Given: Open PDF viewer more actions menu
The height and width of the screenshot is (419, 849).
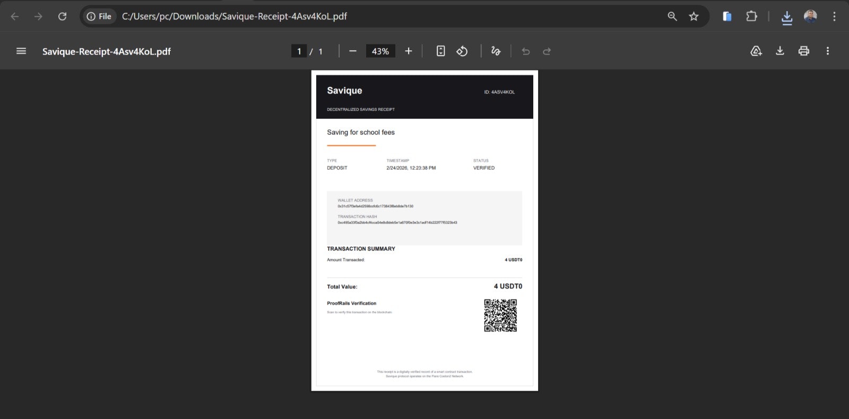Looking at the screenshot, I should 828,51.
